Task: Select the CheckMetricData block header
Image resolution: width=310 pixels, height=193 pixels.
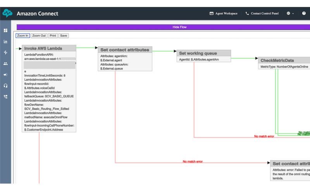Action: (284, 60)
